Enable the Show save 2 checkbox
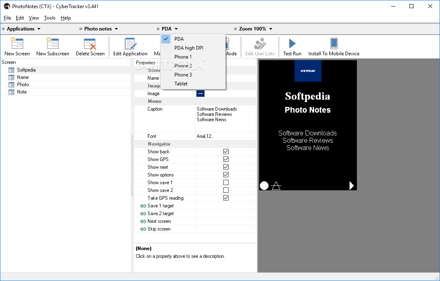Image resolution: width=440 pixels, height=281 pixels. click(226, 190)
